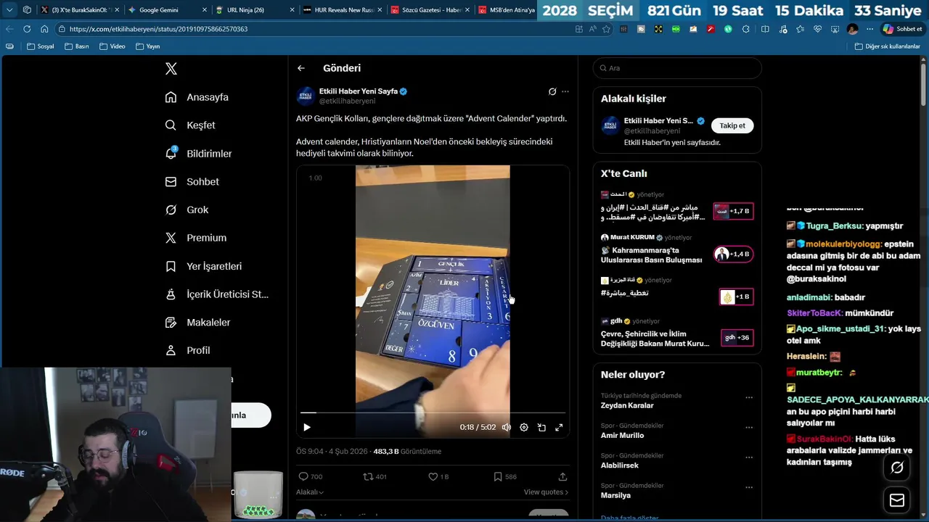Toggle video picture-in-picture mode
The width and height of the screenshot is (929, 522).
[541, 428]
